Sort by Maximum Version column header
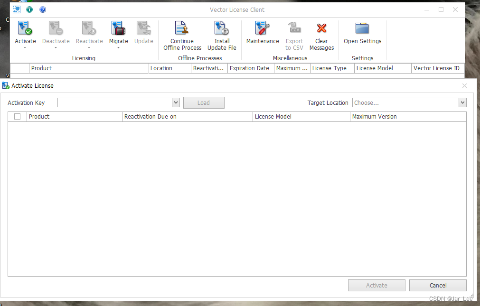The height and width of the screenshot is (306, 480). [408, 117]
